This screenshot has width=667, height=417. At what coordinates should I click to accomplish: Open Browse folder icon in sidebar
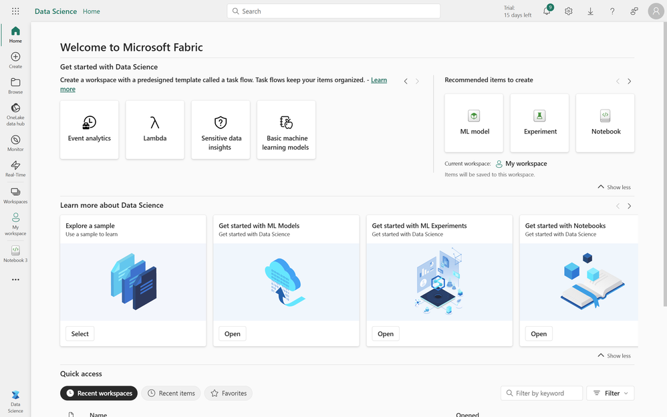click(x=15, y=86)
